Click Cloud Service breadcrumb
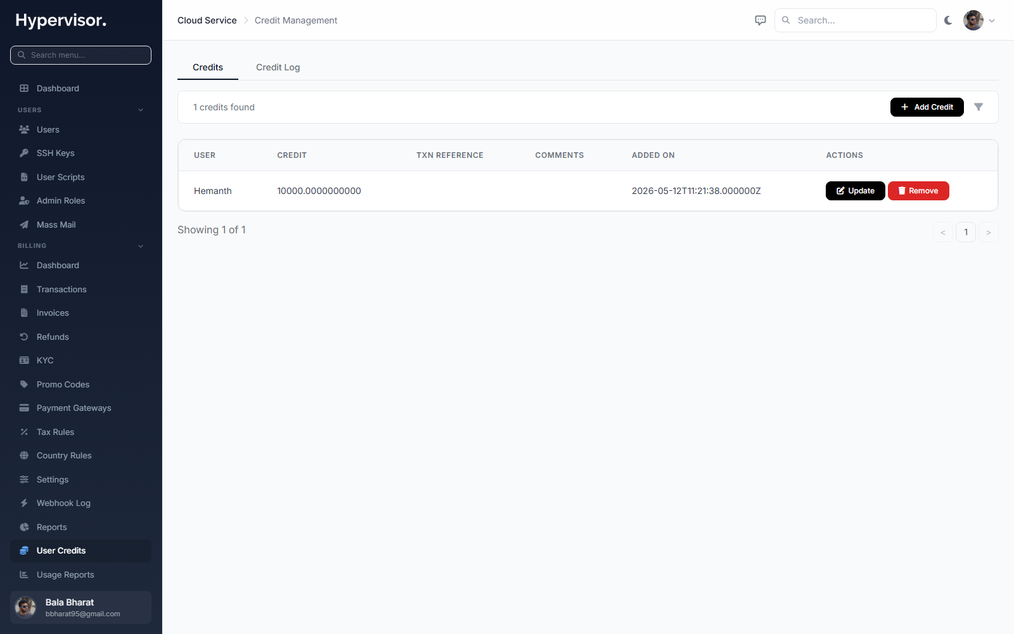Image resolution: width=1014 pixels, height=634 pixels. coord(207,20)
